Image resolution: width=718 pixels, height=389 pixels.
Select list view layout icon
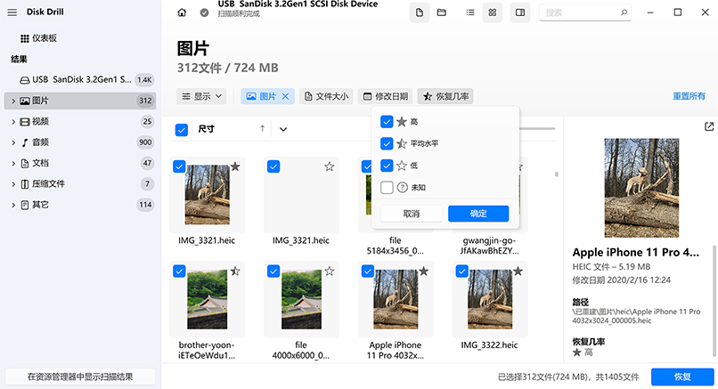(470, 12)
